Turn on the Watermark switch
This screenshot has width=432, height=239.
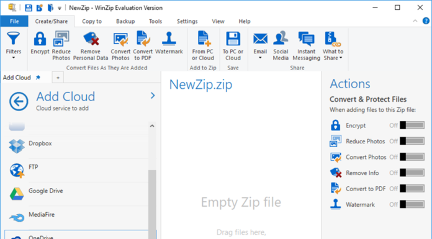(412, 204)
